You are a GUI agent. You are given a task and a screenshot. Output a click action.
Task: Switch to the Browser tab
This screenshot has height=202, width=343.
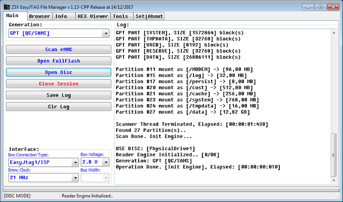(x=39, y=16)
